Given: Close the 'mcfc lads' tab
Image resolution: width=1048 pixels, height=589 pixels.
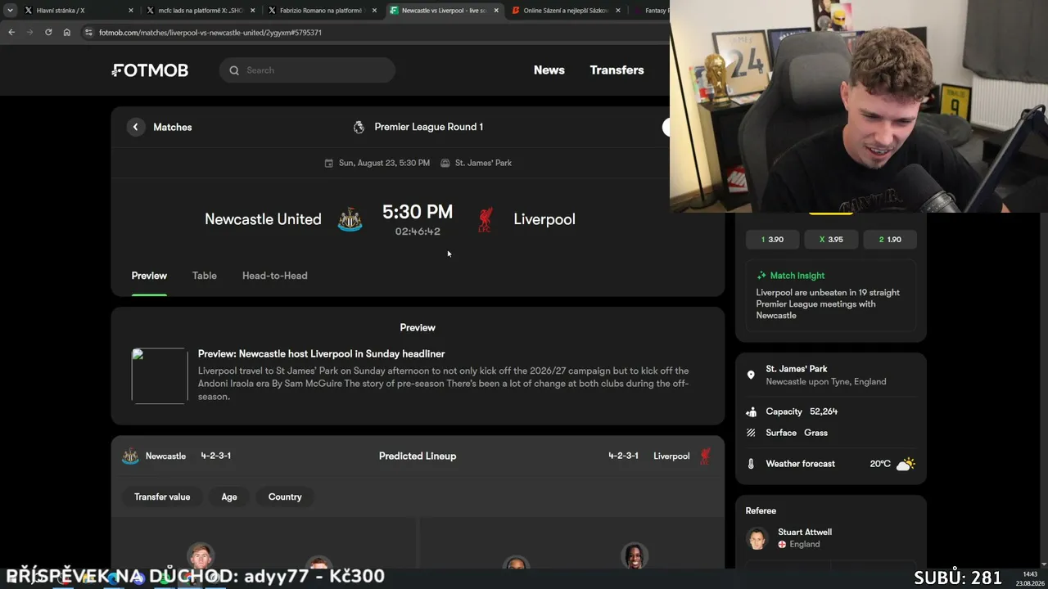Looking at the screenshot, I should [x=252, y=11].
